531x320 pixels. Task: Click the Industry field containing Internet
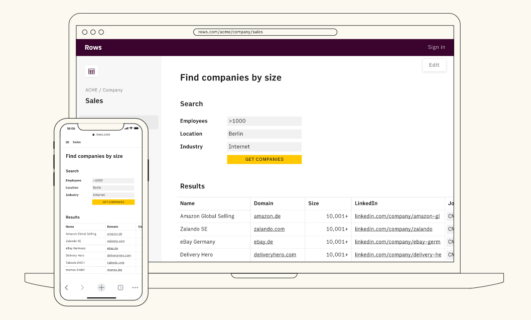(x=264, y=147)
